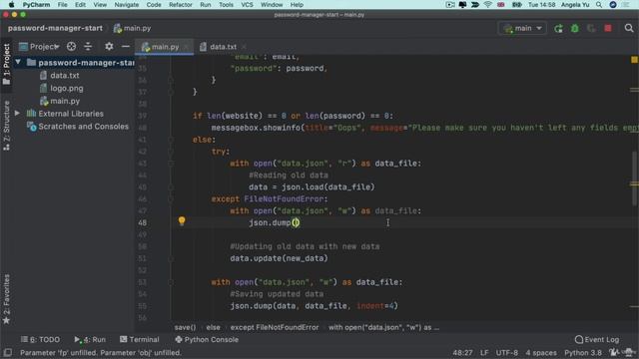This screenshot has width=639, height=359.
Task: Expand External Libraries node
Action: pos(18,113)
